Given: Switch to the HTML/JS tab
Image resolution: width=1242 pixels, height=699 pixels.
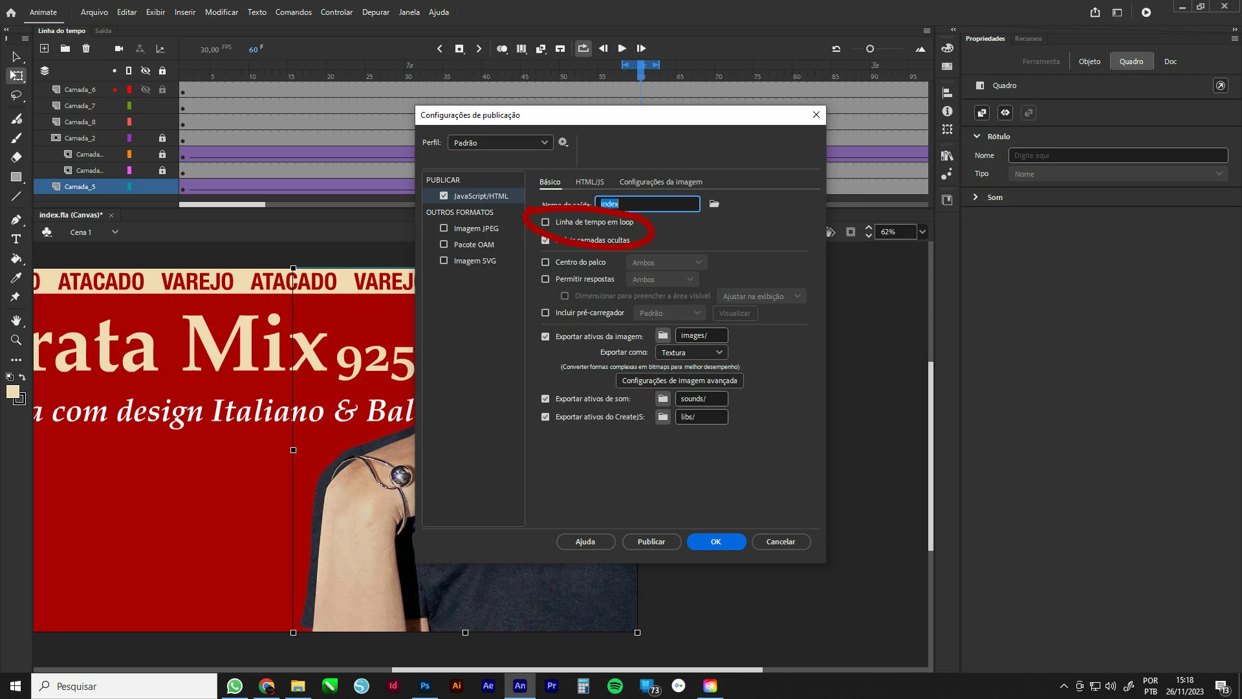Looking at the screenshot, I should (589, 182).
